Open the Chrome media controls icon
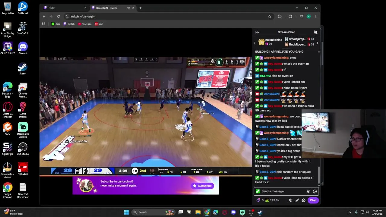 click(301, 17)
